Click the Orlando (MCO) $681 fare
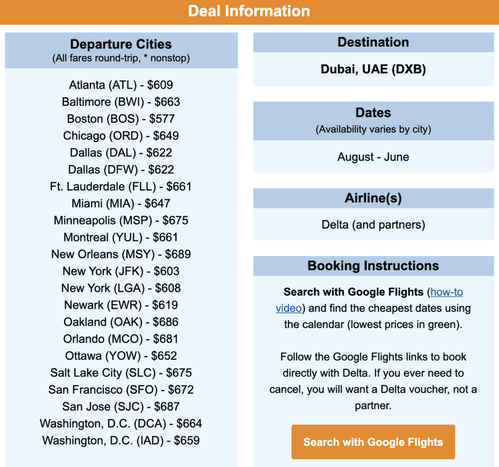The width and height of the screenshot is (499, 467). pos(120,338)
